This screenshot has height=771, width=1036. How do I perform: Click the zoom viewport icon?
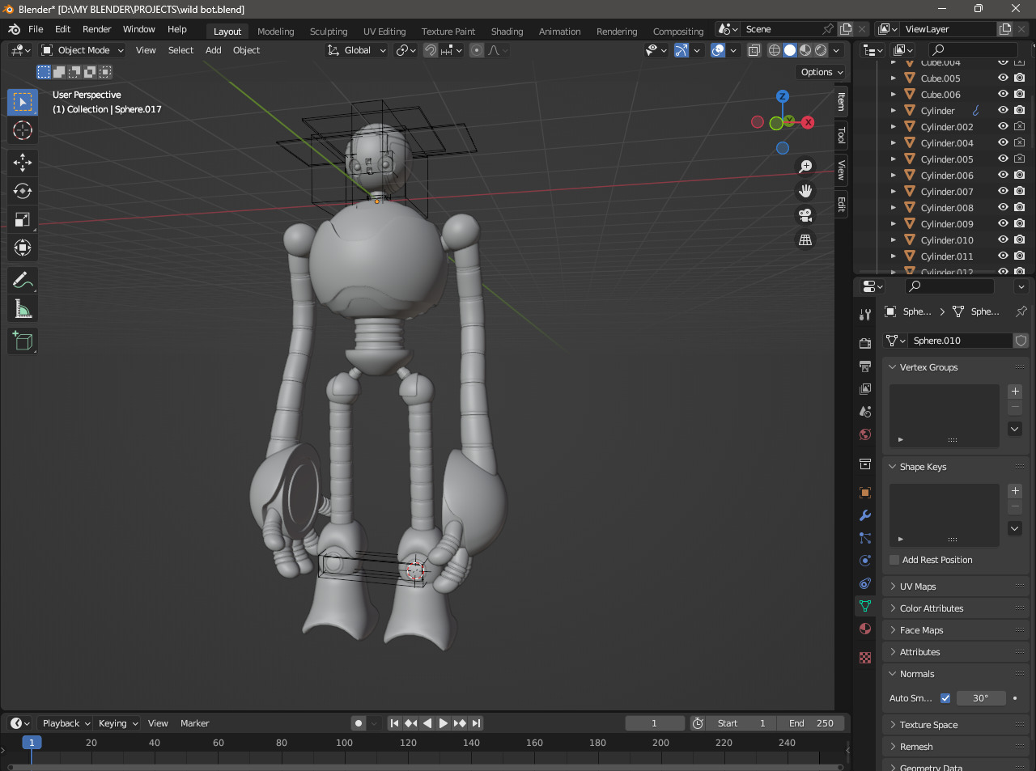click(805, 167)
